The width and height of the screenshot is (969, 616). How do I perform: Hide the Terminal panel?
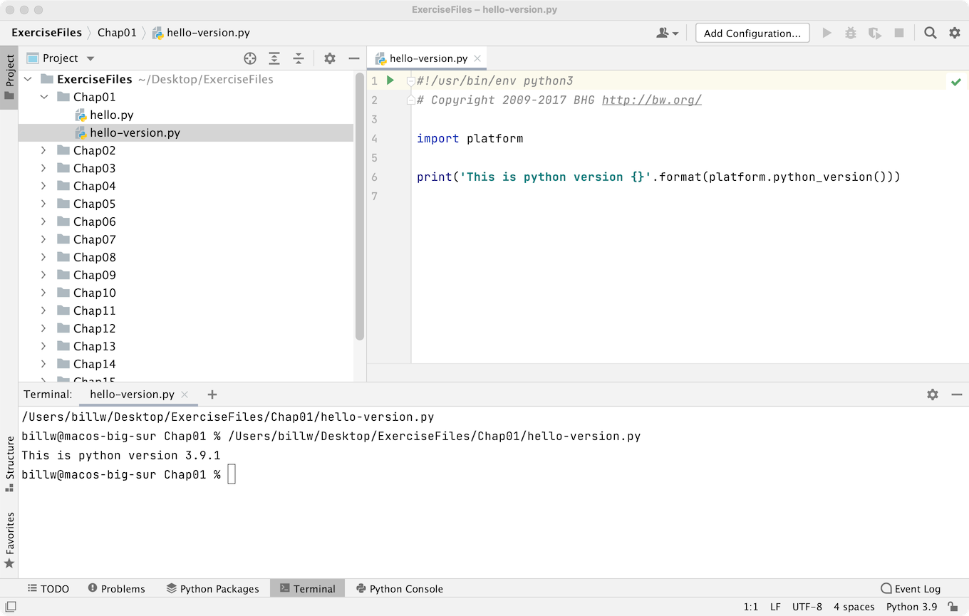(x=957, y=395)
